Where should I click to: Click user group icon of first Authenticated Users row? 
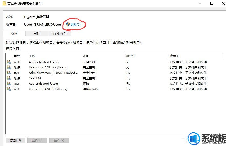coord(9,62)
